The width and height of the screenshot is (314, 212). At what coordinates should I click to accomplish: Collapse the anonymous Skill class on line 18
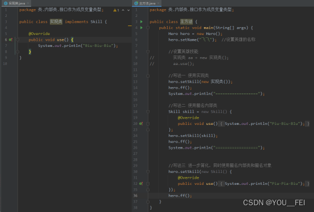[148, 112]
